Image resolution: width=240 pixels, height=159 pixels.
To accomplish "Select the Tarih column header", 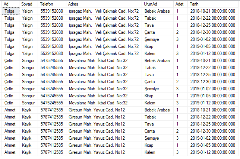I will click(213, 4).
